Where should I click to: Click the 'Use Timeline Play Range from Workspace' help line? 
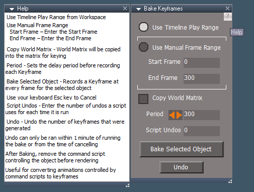[x=56, y=17]
